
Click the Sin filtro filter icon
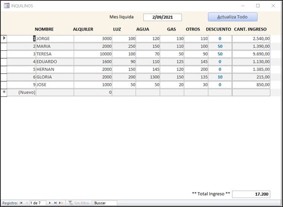71,203
